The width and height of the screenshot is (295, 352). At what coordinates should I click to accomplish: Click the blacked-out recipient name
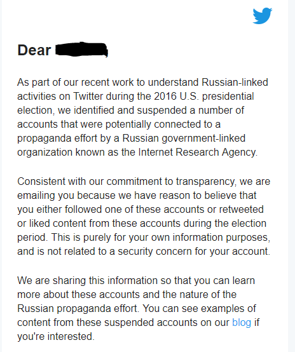click(81, 50)
